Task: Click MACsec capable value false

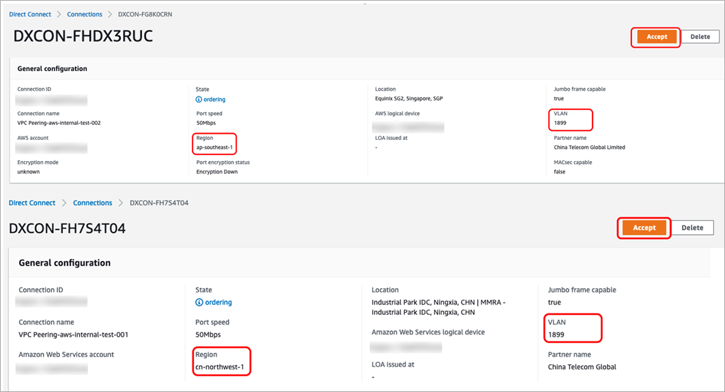Action: (560, 171)
